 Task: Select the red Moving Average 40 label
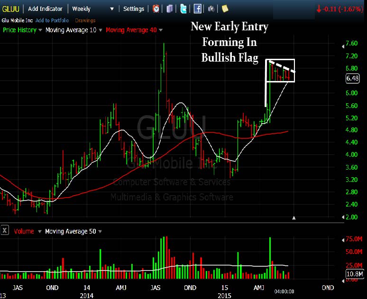coord(131,30)
